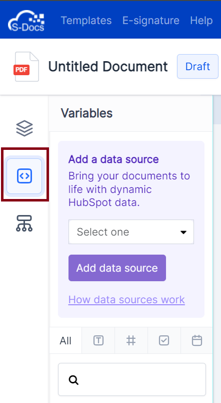Open the E-signature menu
The height and width of the screenshot is (403, 221).
[x=151, y=21]
